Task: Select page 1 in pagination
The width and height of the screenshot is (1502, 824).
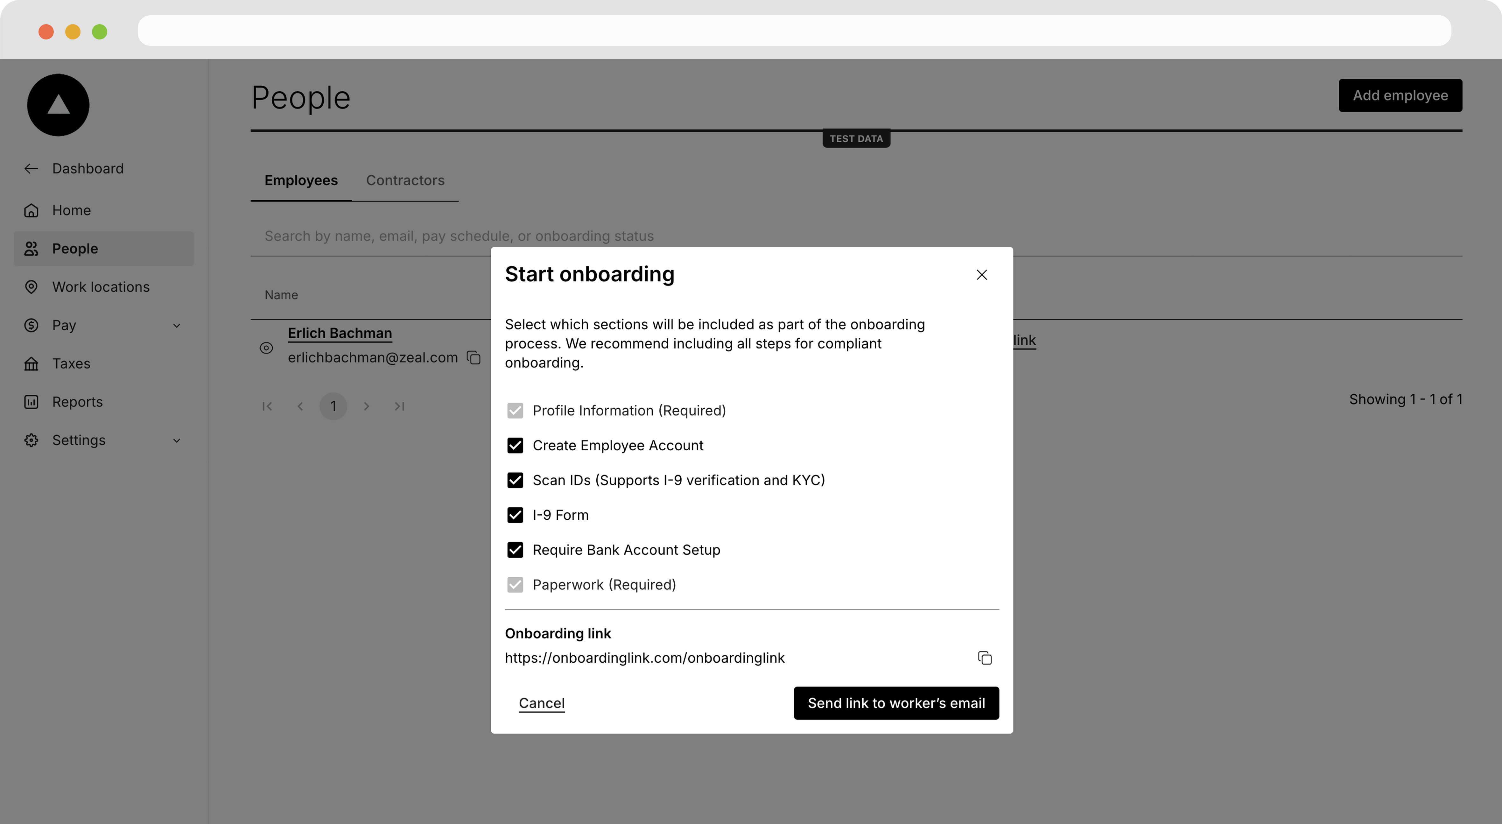Action: pyautogui.click(x=333, y=406)
